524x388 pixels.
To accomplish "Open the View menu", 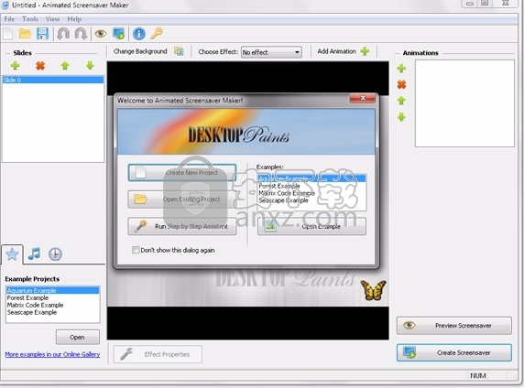I will [52, 19].
